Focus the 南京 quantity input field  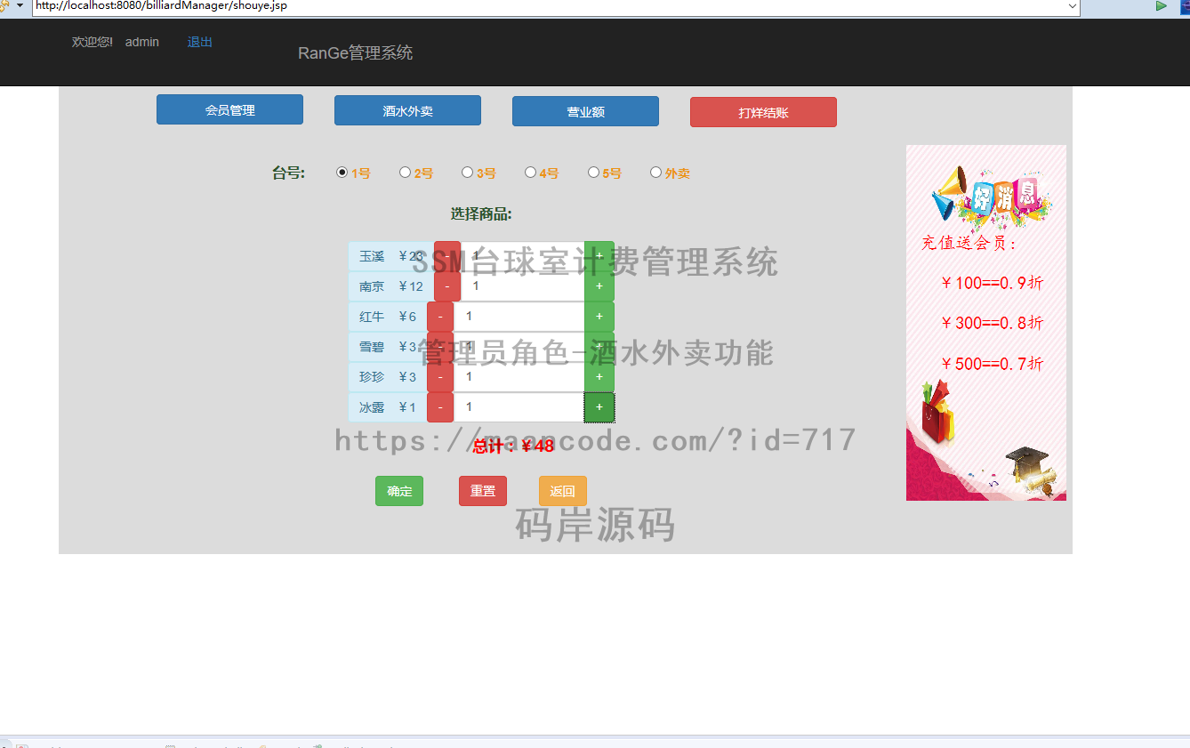click(x=522, y=286)
